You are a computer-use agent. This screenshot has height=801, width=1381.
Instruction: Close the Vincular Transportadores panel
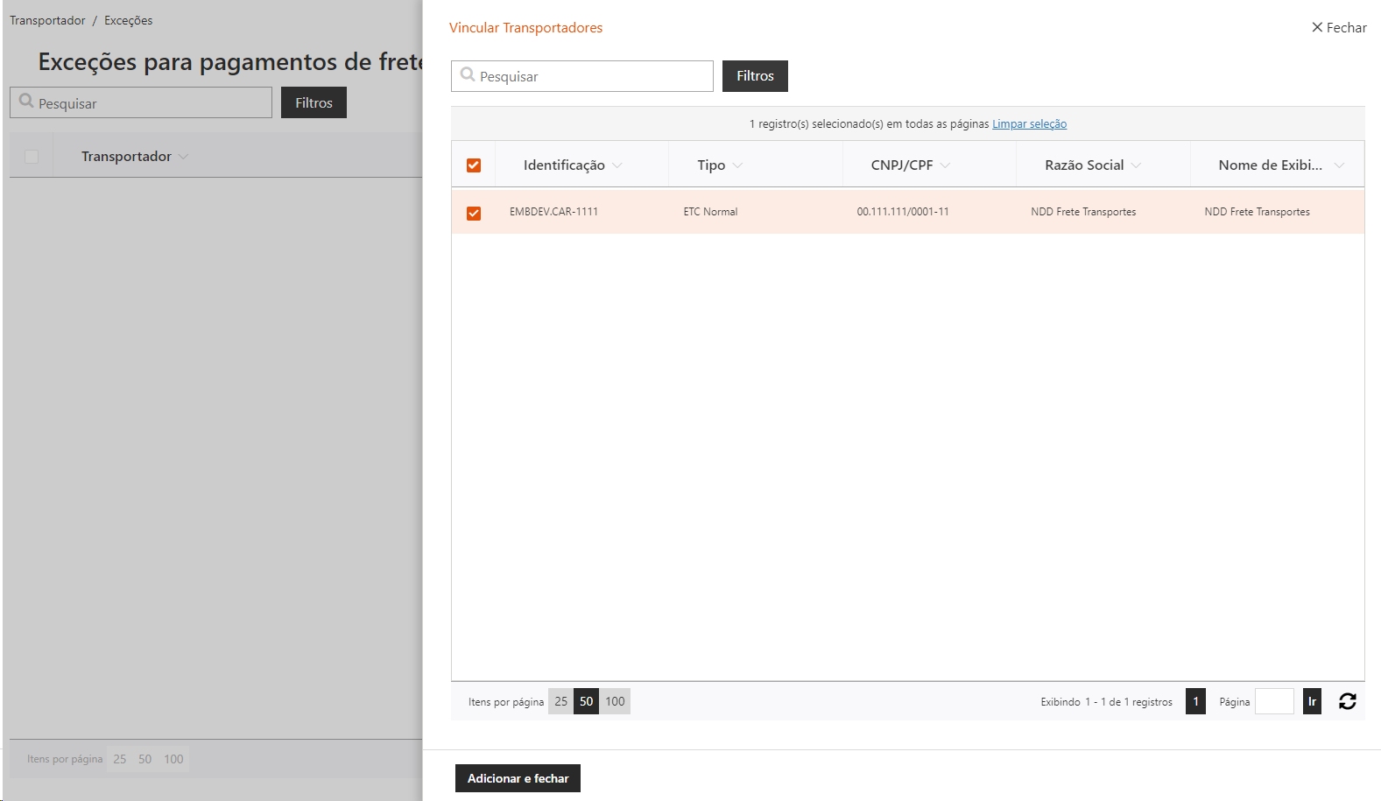(1339, 28)
